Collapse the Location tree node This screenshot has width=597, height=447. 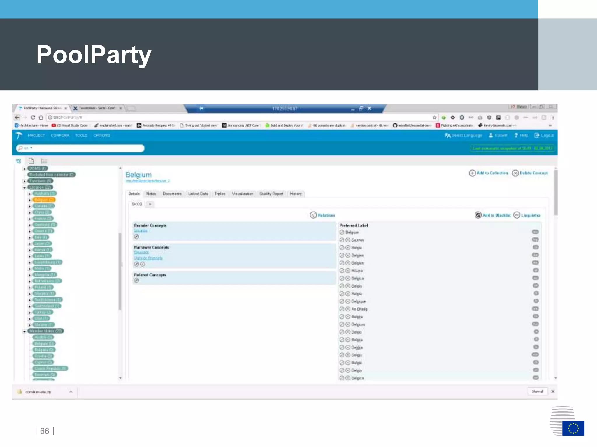pyautogui.click(x=24, y=187)
